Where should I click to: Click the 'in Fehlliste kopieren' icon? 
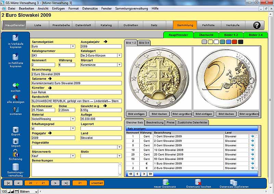pyautogui.click(x=15, y=57)
